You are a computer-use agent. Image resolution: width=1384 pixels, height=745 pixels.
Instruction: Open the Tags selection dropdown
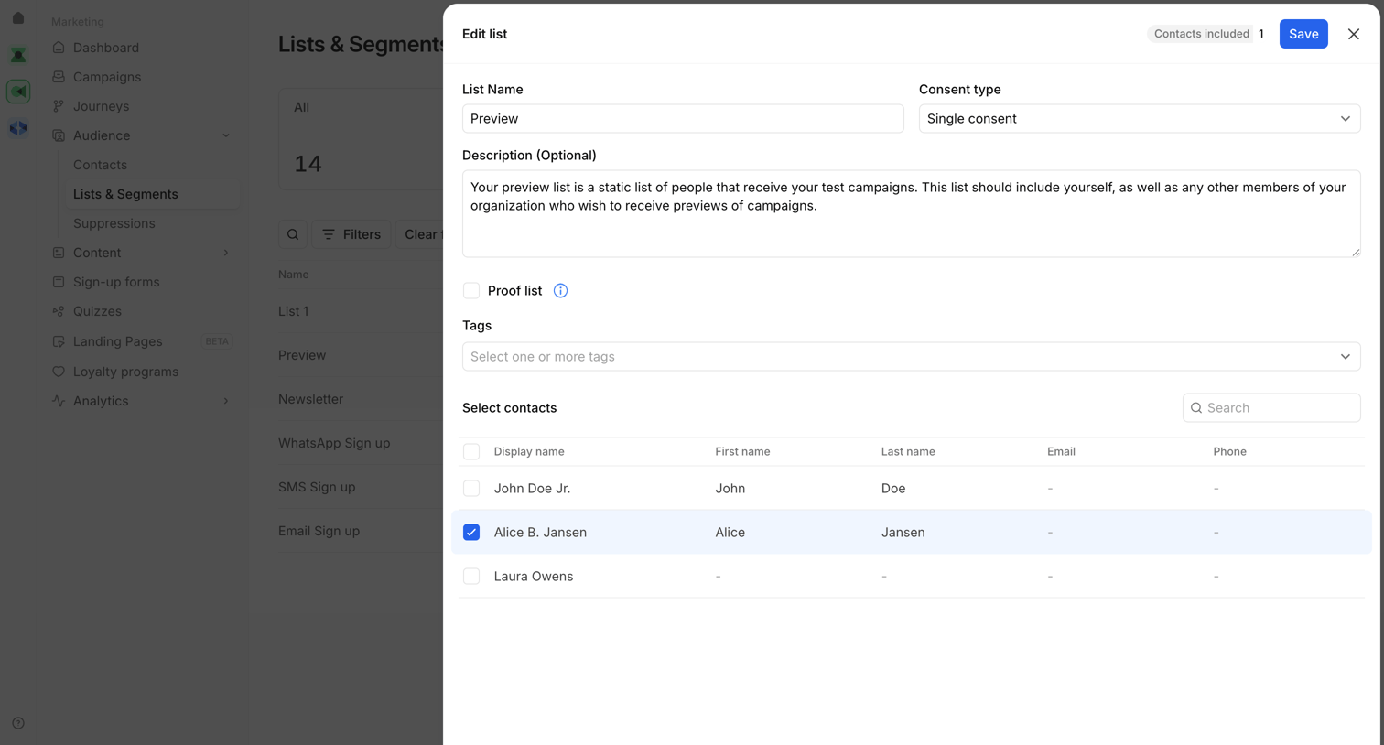tap(911, 357)
